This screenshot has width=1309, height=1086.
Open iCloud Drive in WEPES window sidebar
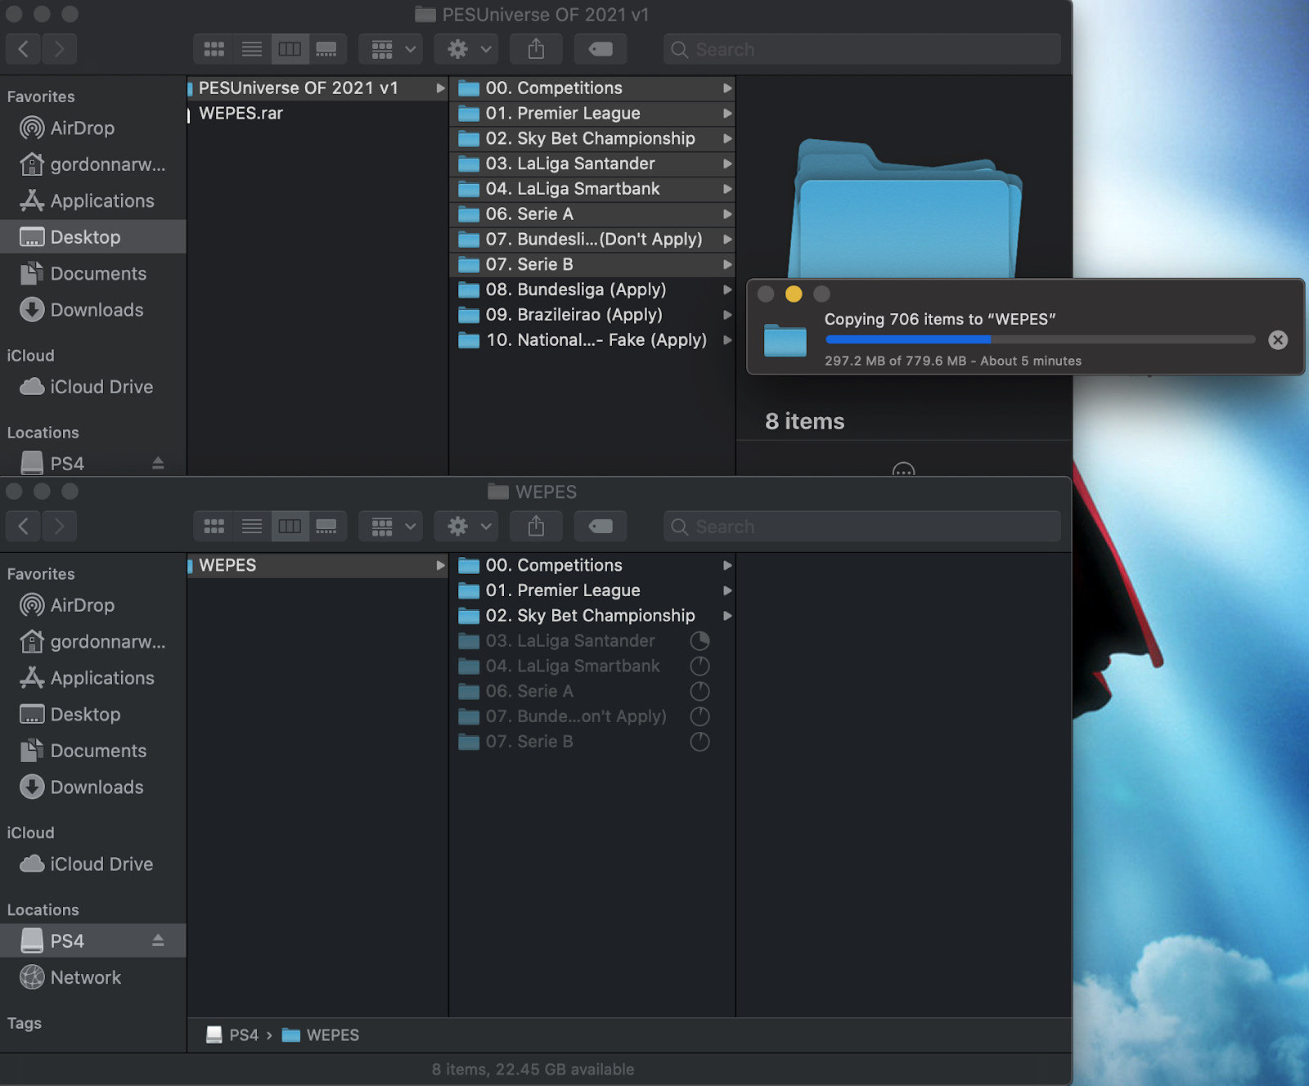pyautogui.click(x=93, y=864)
